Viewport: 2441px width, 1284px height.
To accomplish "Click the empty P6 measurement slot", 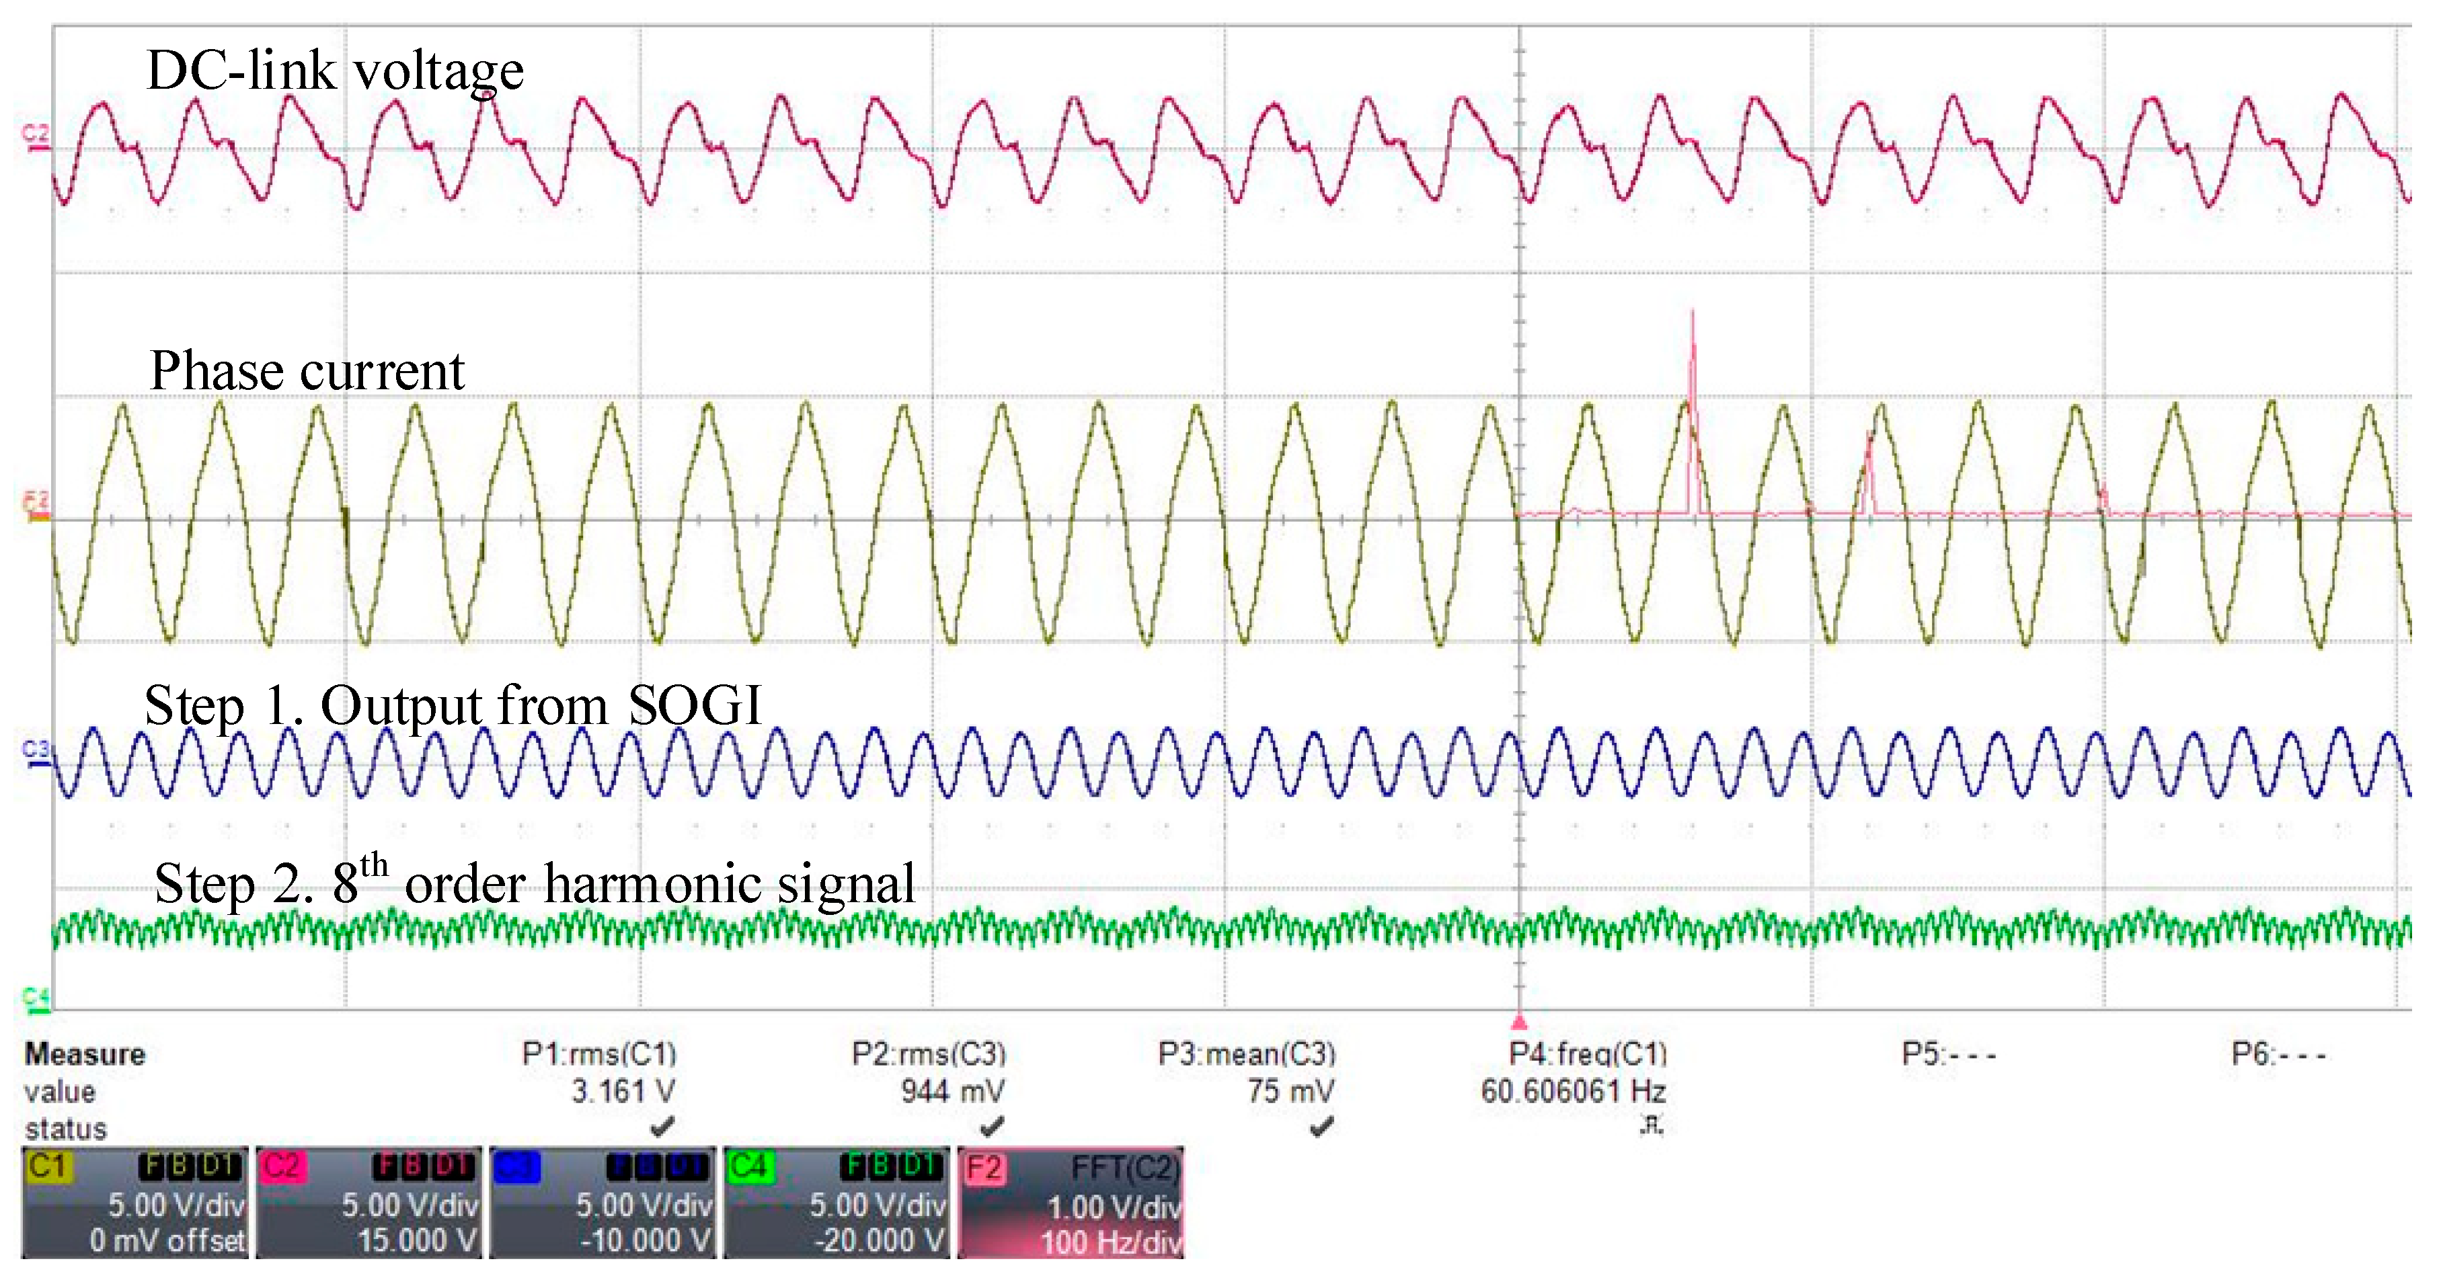I will [x=2278, y=1055].
